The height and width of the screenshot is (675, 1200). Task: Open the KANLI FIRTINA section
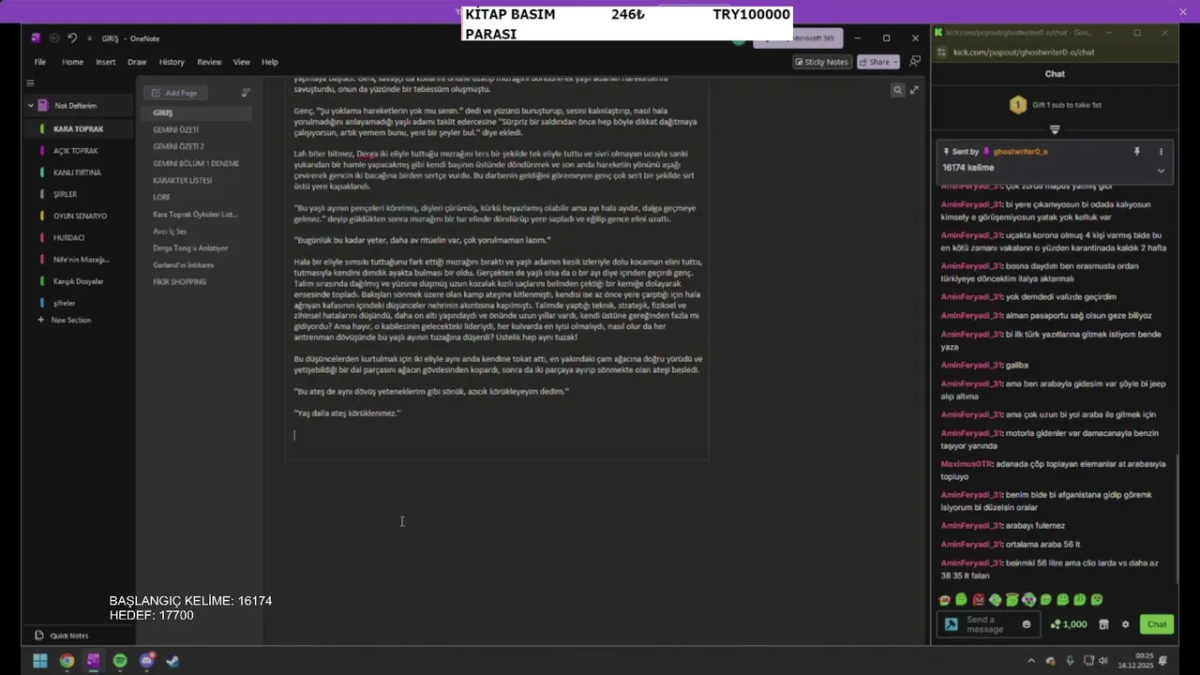pyautogui.click(x=79, y=172)
